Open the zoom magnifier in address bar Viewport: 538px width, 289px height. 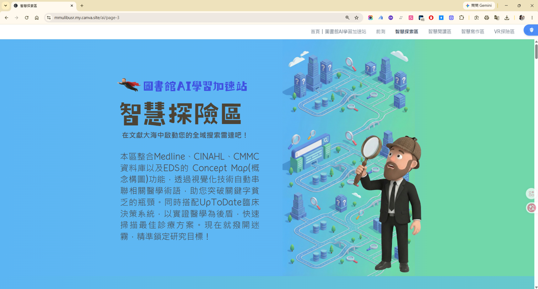coord(347,18)
